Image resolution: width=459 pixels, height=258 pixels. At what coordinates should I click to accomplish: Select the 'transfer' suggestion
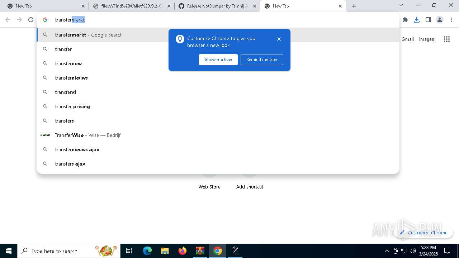coord(218,49)
